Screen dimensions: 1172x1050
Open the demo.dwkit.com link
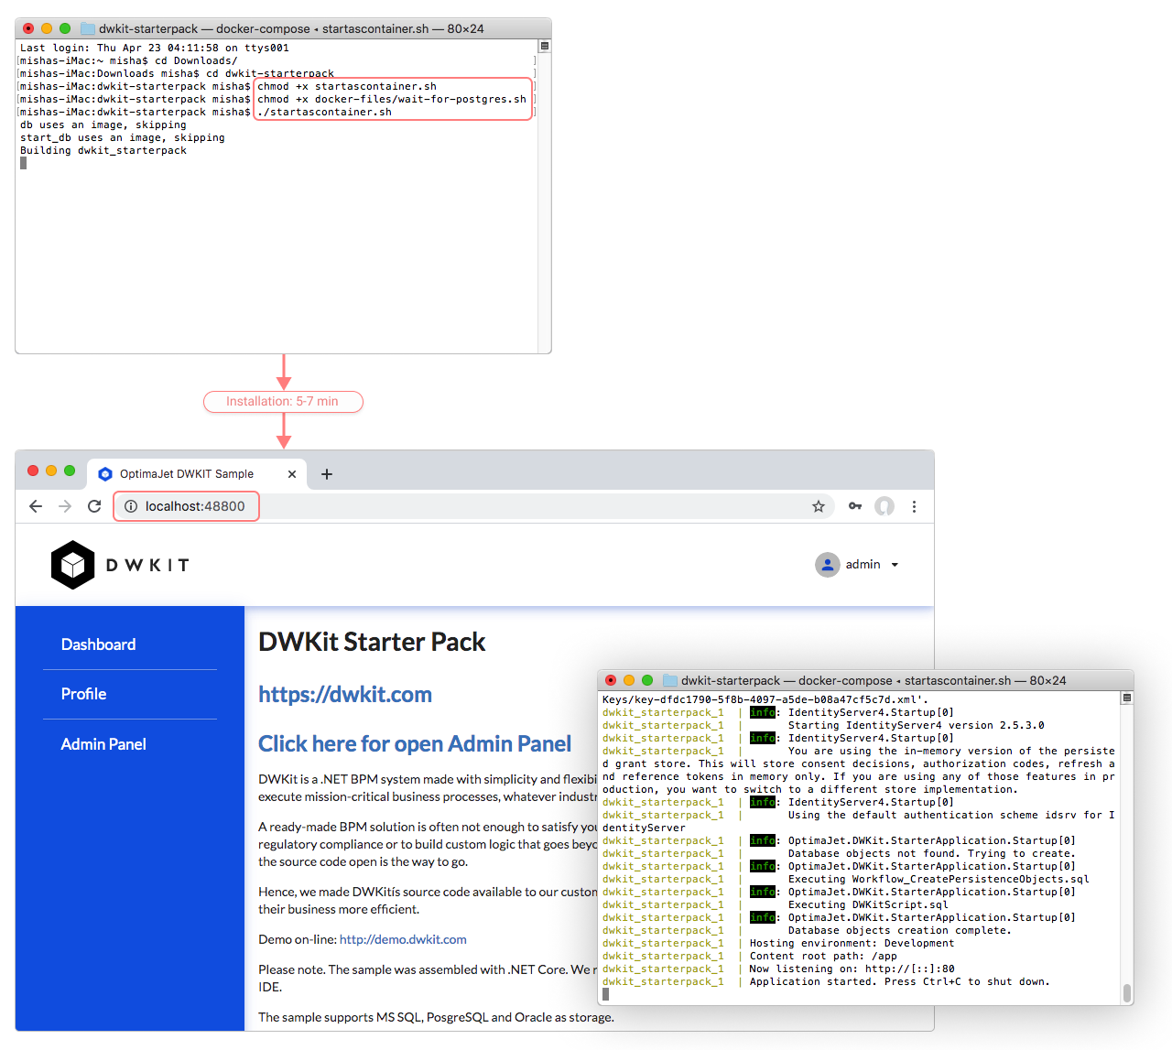click(x=403, y=939)
